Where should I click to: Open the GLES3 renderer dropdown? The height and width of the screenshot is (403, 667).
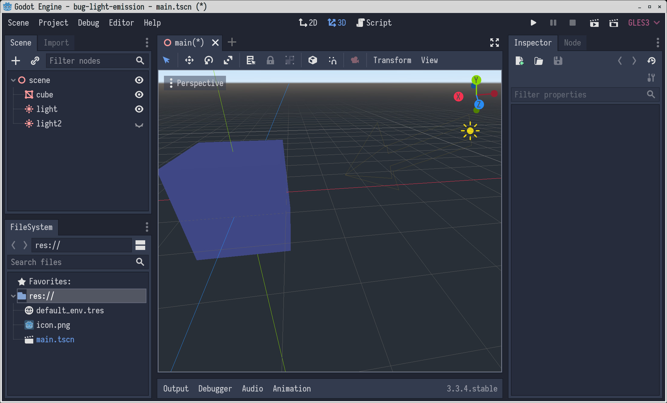(643, 23)
